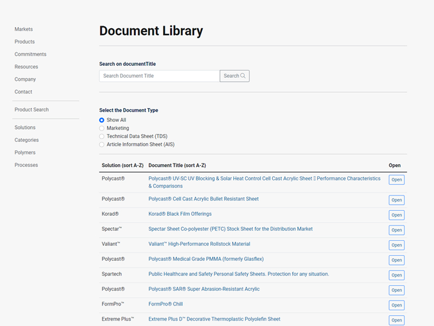The height and width of the screenshot is (326, 434).
Task: Click Open button for Spectar Sheet row
Action: pos(397,230)
